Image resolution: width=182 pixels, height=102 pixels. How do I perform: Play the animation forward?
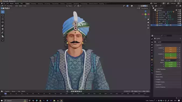pyautogui.click(x=77, y=91)
